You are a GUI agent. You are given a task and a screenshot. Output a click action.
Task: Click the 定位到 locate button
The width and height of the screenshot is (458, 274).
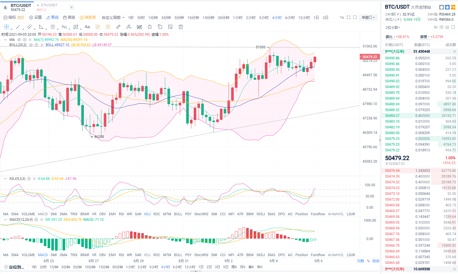click(14, 267)
